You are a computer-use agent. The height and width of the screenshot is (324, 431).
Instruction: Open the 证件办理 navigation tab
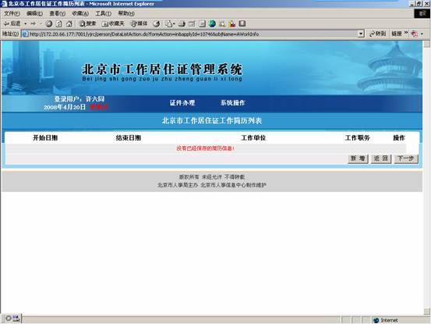[182, 103]
